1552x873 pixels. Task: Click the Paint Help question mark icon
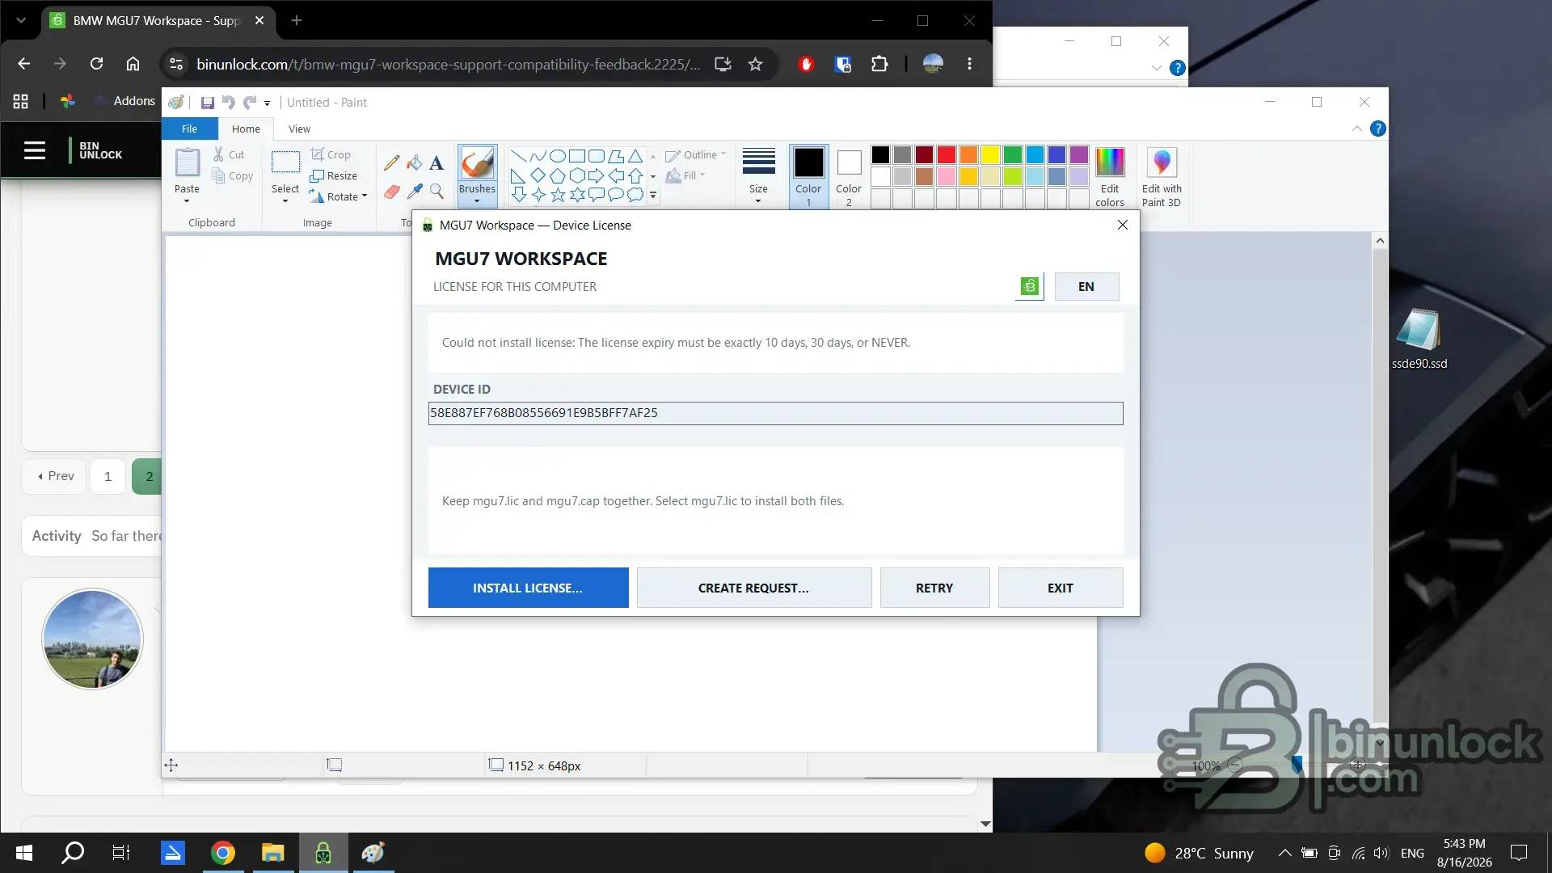tap(1378, 129)
